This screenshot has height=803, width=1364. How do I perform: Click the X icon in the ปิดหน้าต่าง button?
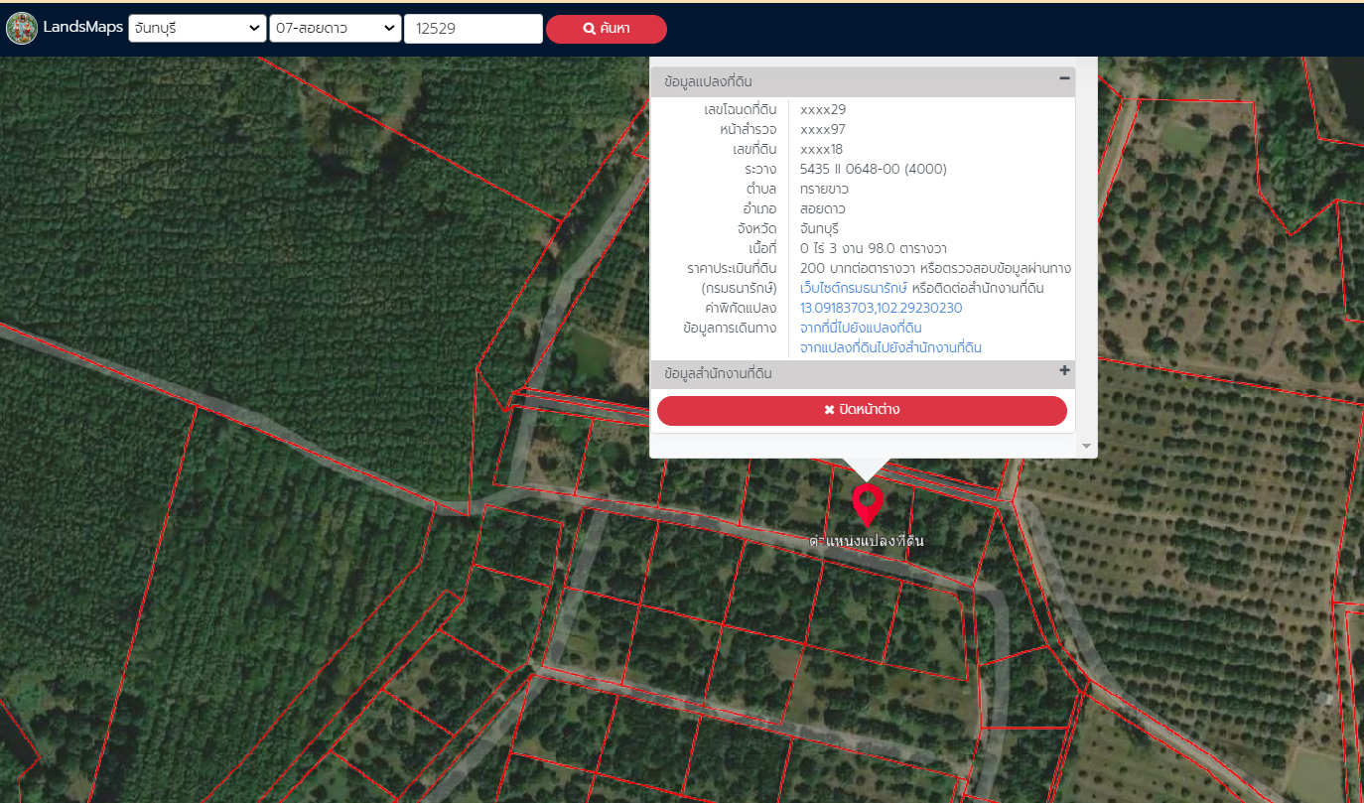pyautogui.click(x=829, y=410)
